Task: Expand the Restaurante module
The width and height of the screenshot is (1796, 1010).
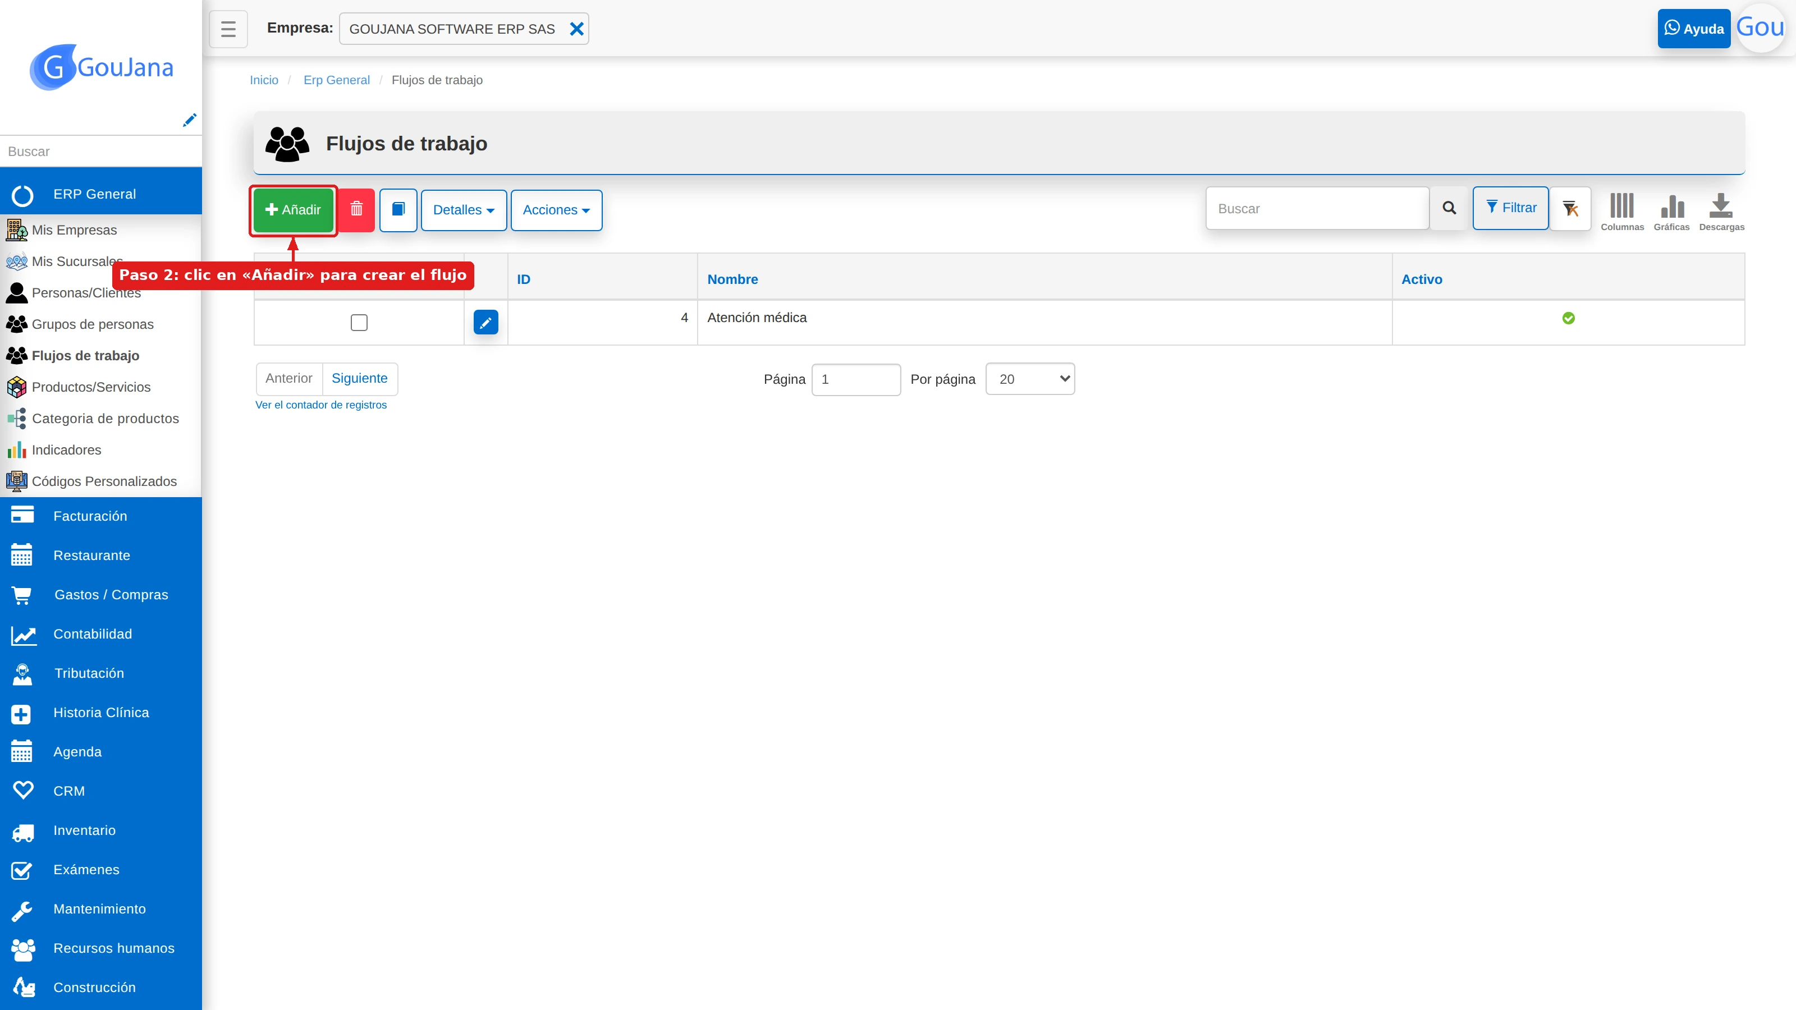Action: click(101, 555)
